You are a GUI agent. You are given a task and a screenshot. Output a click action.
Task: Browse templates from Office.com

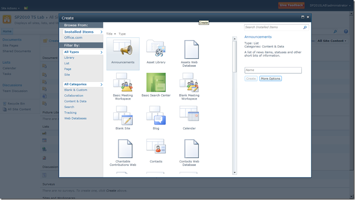tap(73, 38)
